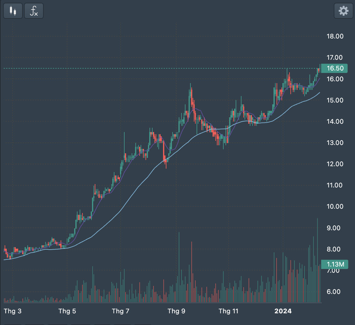Jump to the Thg 11 axis marker
The width and height of the screenshot is (355, 325).
(228, 311)
